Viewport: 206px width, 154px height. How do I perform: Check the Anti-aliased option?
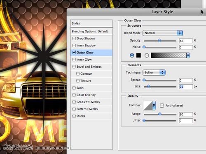click(x=162, y=106)
